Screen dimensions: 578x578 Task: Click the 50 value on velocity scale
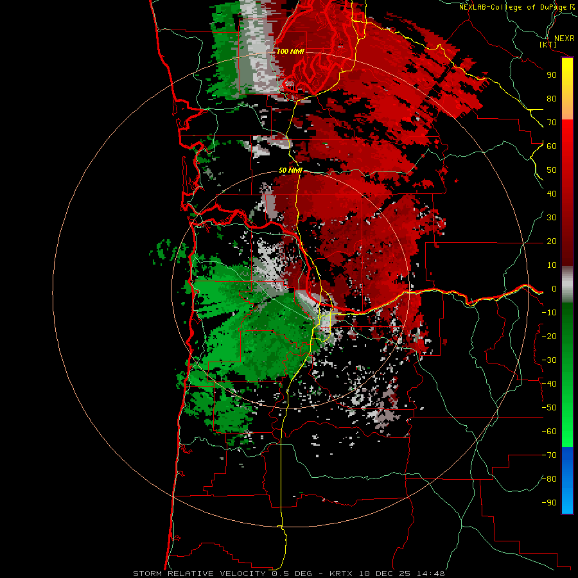(552, 170)
